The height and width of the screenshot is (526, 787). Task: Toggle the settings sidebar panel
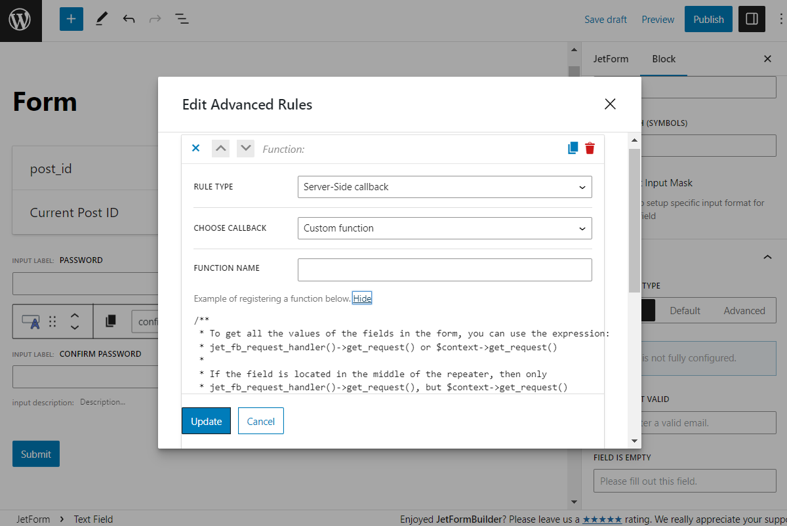point(752,19)
